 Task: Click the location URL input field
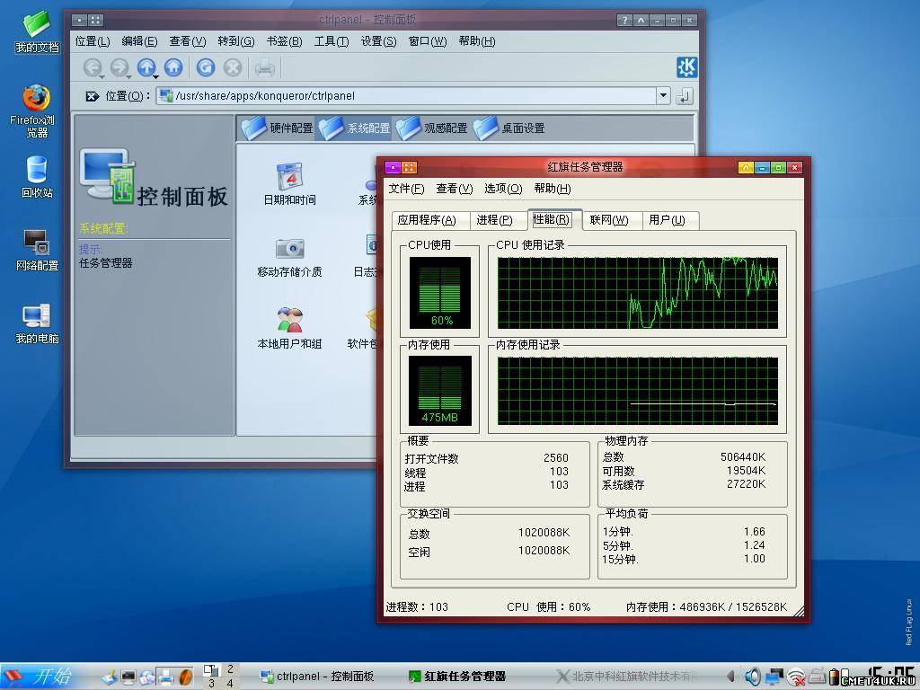[404, 96]
